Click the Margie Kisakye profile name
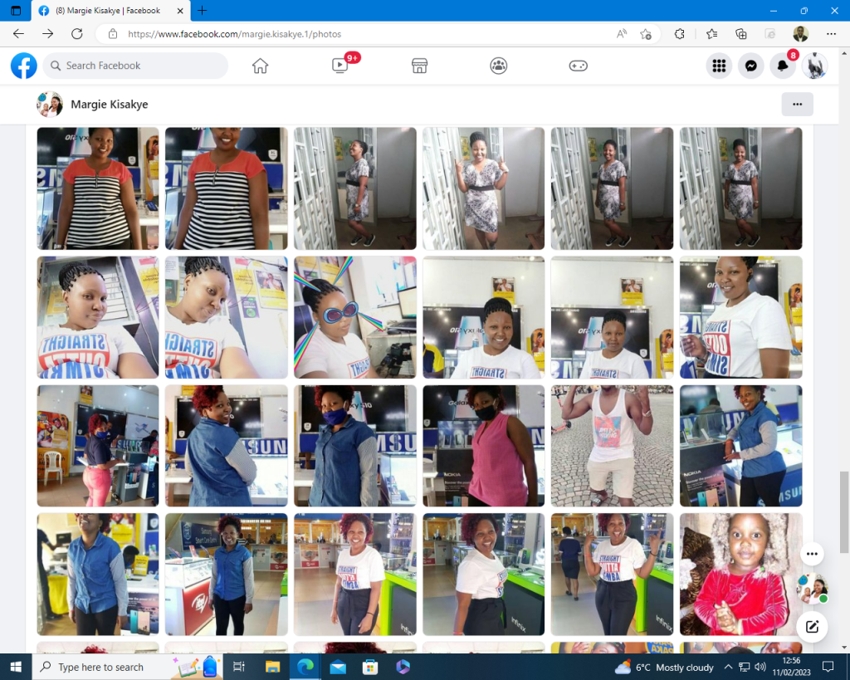This screenshot has width=850, height=680. (110, 105)
